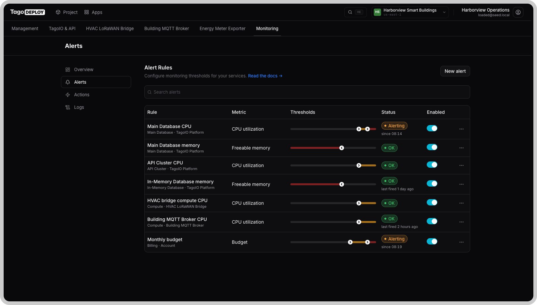Turn off HVAC bridge compute CPU alert
Image resolution: width=537 pixels, height=305 pixels.
tap(432, 202)
